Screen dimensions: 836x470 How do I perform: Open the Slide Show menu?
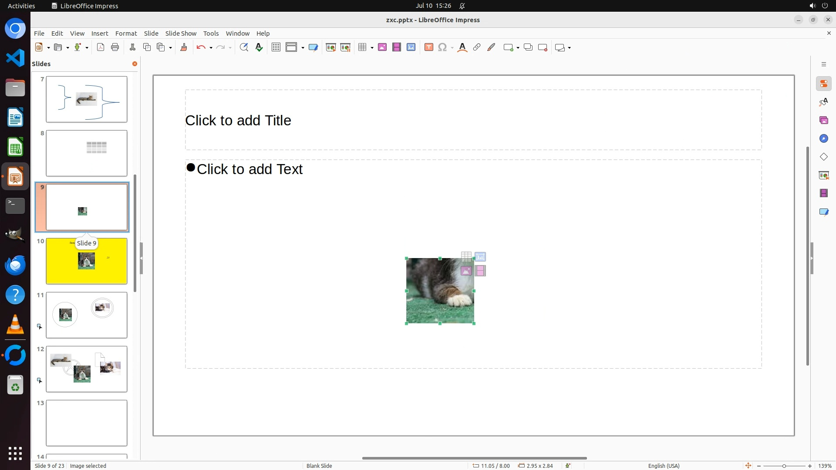[x=181, y=33]
